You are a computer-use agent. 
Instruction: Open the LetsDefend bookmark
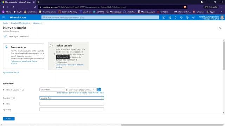point(129,12)
